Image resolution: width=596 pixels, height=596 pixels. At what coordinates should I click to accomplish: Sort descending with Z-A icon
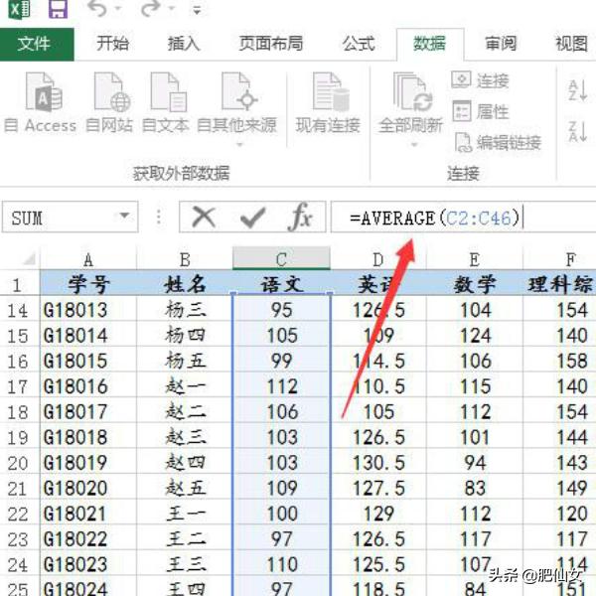578,131
